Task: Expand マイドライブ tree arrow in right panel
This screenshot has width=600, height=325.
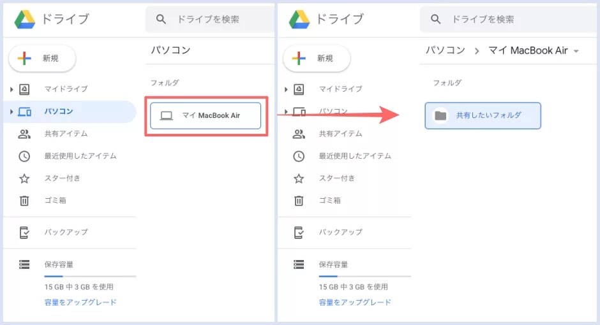Action: tap(286, 89)
